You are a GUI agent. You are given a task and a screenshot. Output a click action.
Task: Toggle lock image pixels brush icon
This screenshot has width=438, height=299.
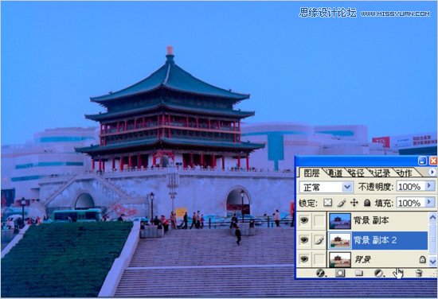point(341,203)
